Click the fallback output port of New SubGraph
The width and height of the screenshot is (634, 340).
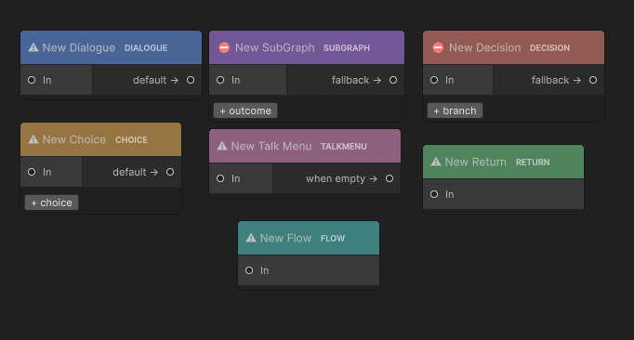[x=393, y=80]
